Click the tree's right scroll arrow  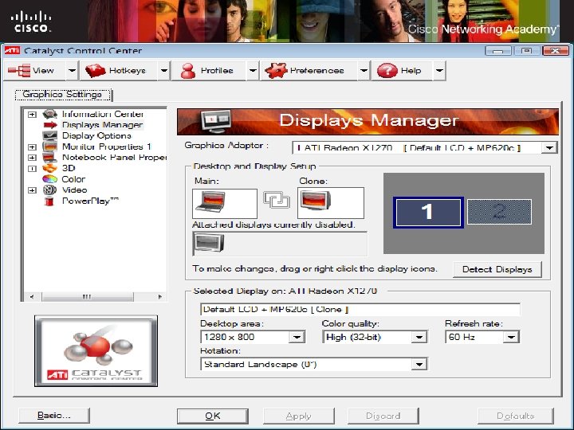click(x=159, y=296)
